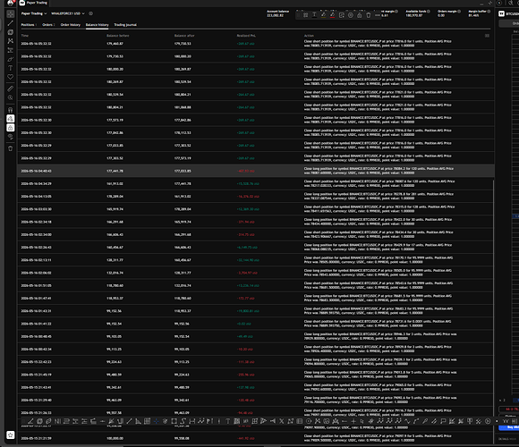Image resolution: width=519 pixels, height=447 pixels.
Task: Lock drawing via floating toolbar padlock
Action: point(359,15)
